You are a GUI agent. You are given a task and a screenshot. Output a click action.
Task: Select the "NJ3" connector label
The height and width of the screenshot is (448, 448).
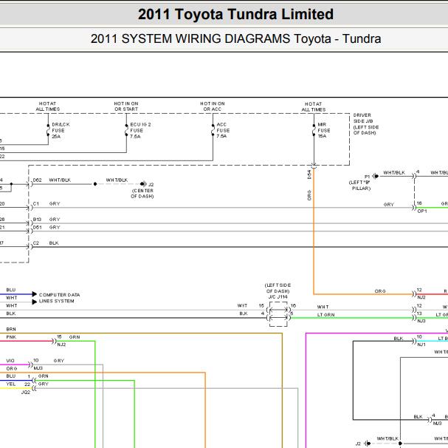point(421,321)
